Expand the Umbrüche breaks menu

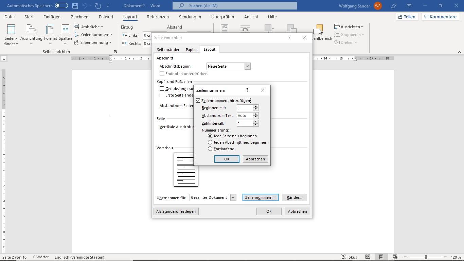point(89,27)
